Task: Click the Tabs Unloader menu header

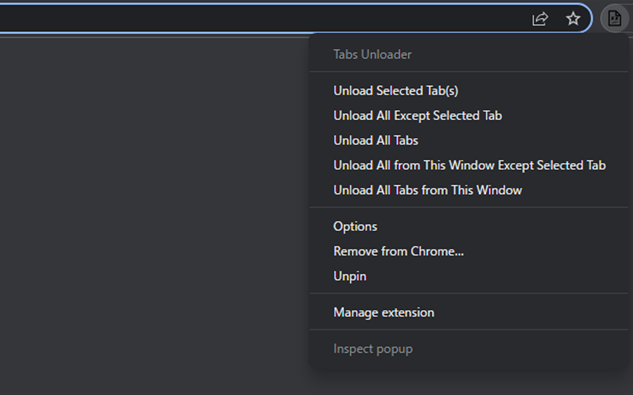Action: click(372, 54)
